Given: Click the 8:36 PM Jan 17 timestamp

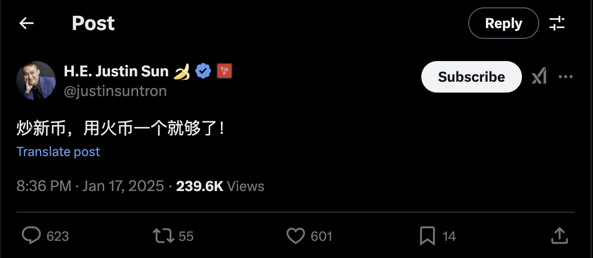Looking at the screenshot, I should [90, 186].
